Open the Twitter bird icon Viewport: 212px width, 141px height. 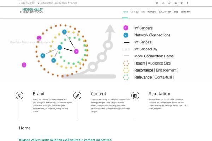point(182,3)
